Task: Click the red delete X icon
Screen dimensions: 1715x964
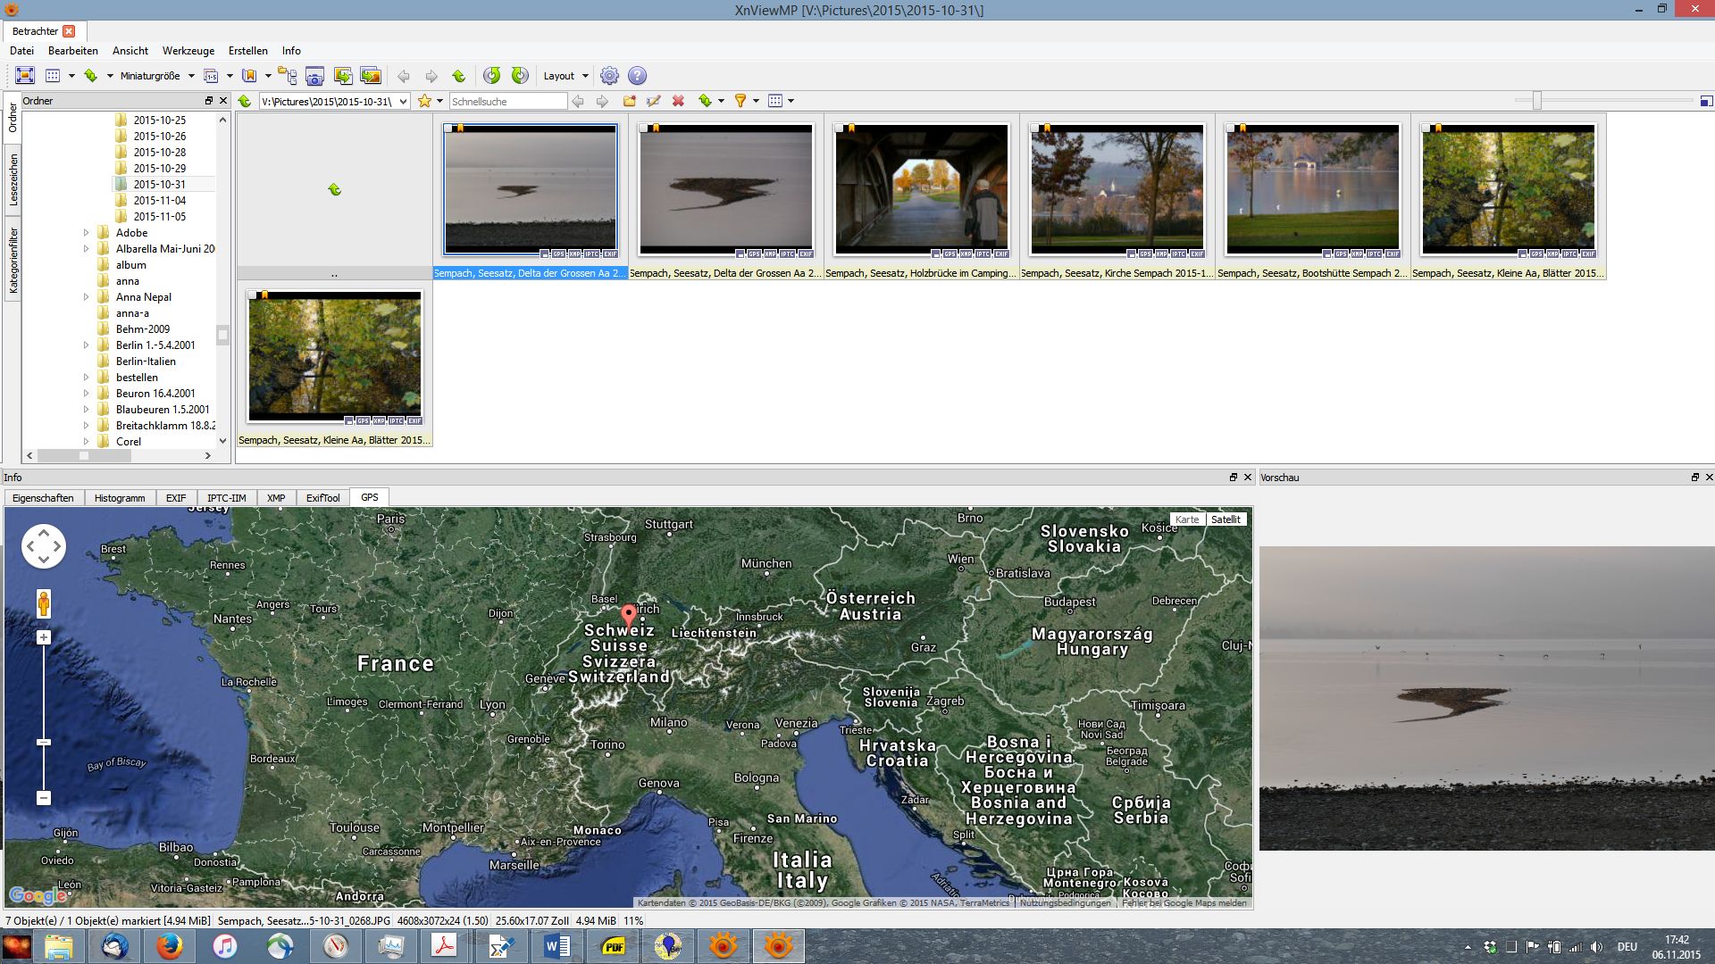Action: [x=678, y=101]
